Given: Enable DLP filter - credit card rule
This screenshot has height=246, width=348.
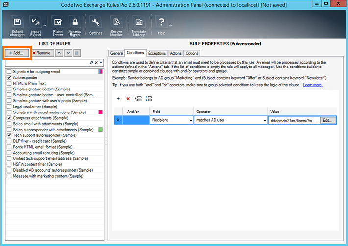Looking at the screenshot, I should pos(9,141).
